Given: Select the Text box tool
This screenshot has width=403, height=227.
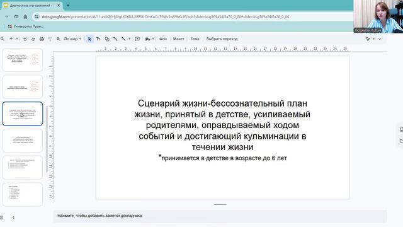Looking at the screenshot, I should point(98,39).
